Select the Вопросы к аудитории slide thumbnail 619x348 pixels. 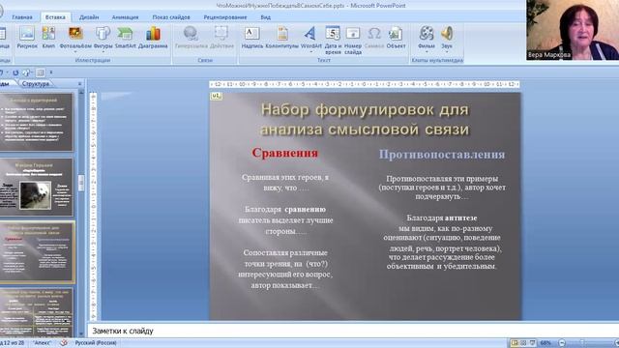click(x=37, y=122)
